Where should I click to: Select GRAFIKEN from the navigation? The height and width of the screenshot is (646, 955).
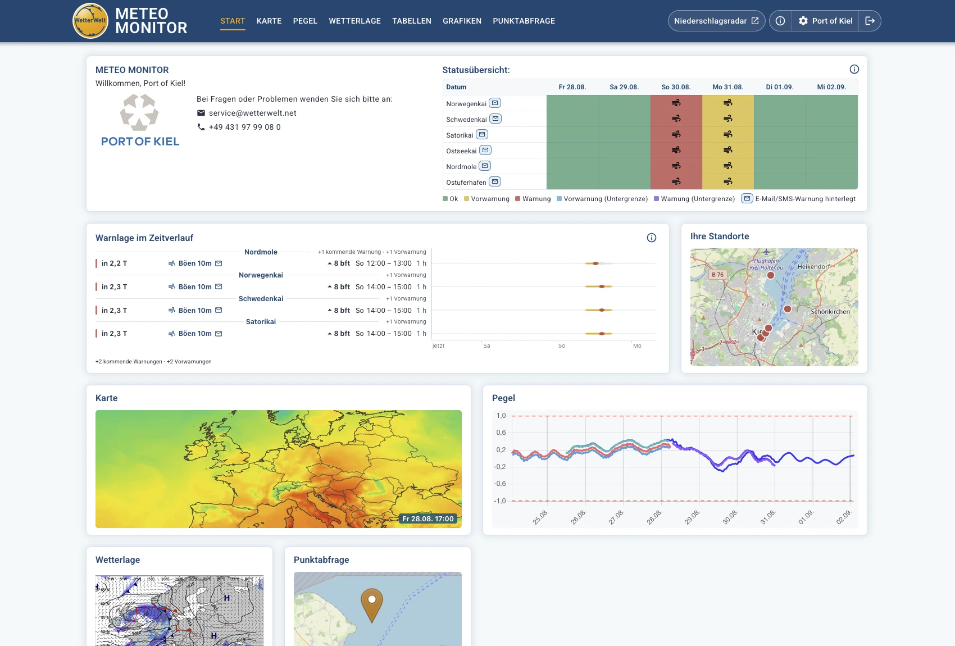tap(462, 21)
